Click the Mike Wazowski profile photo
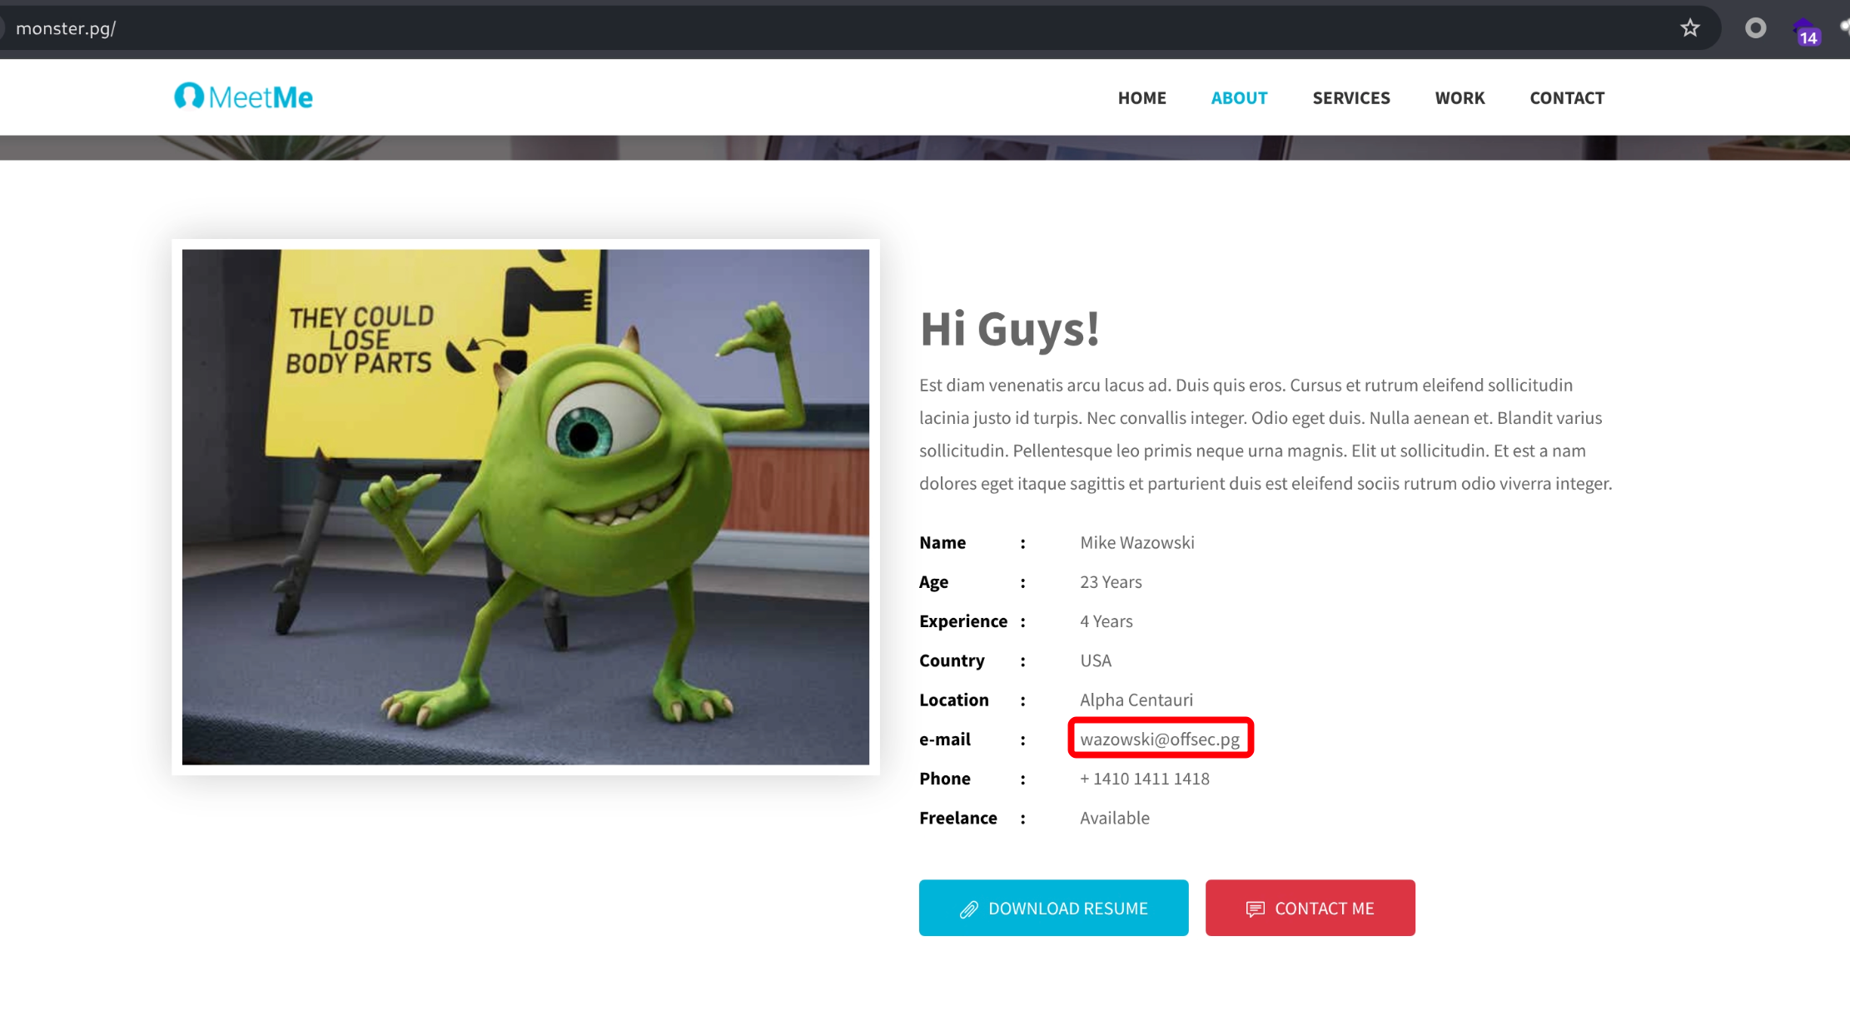Image resolution: width=1850 pixels, height=1016 pixels. click(525, 506)
